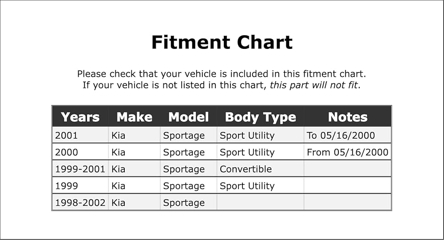Select the Make column header
The image size is (444, 240).
coord(135,117)
